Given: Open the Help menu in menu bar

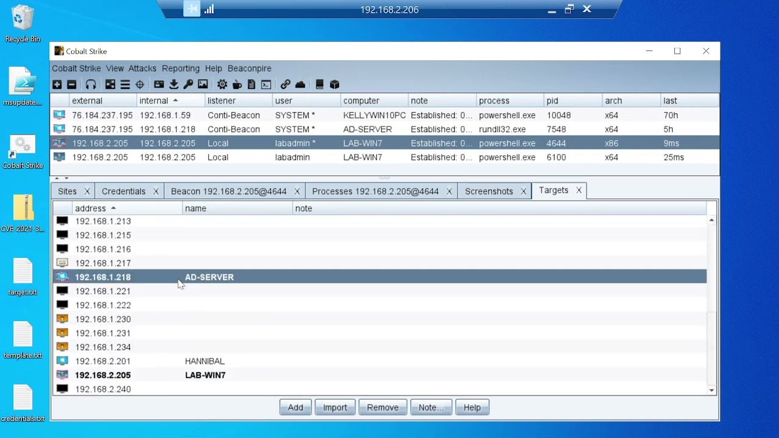Looking at the screenshot, I should [214, 68].
